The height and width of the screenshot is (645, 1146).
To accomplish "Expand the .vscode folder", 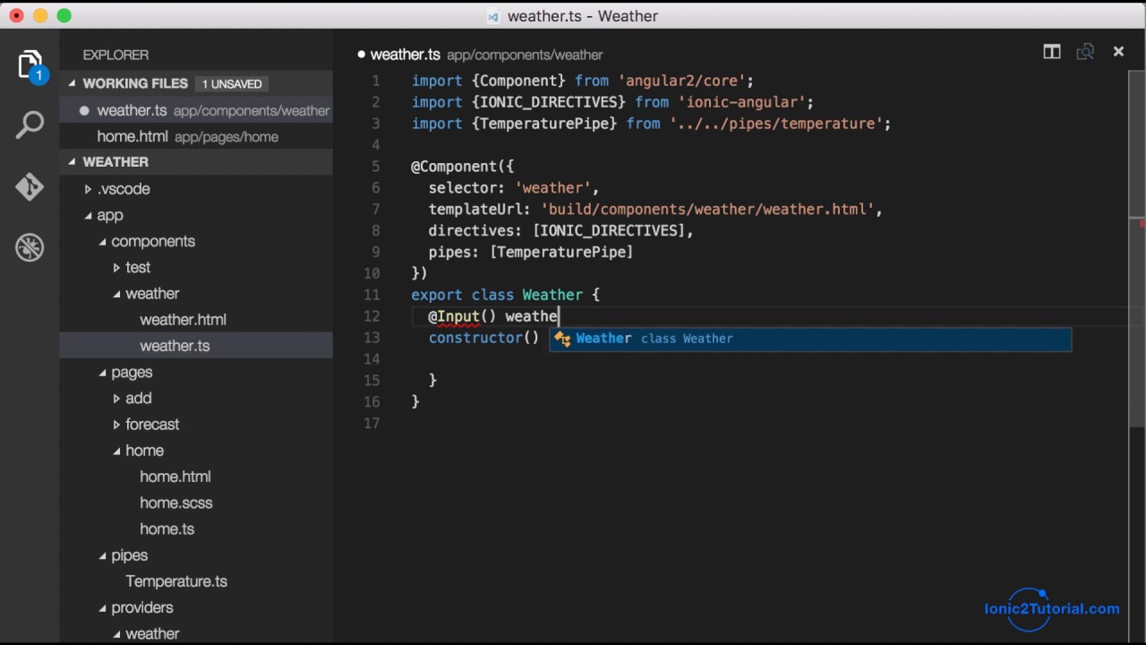I will [x=88, y=189].
